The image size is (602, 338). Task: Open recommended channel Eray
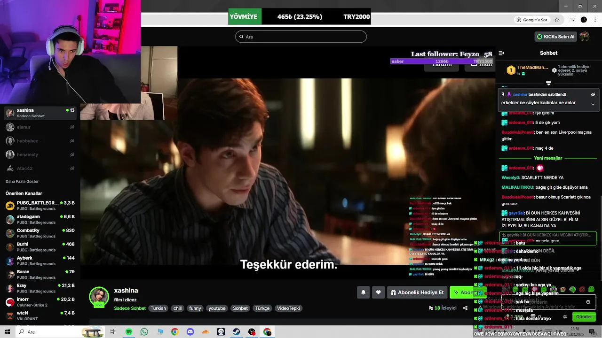(x=40, y=288)
